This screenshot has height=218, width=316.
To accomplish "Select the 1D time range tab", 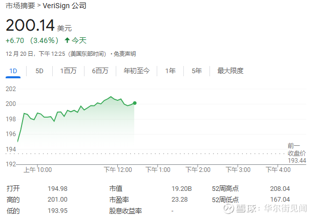I will [13, 71].
